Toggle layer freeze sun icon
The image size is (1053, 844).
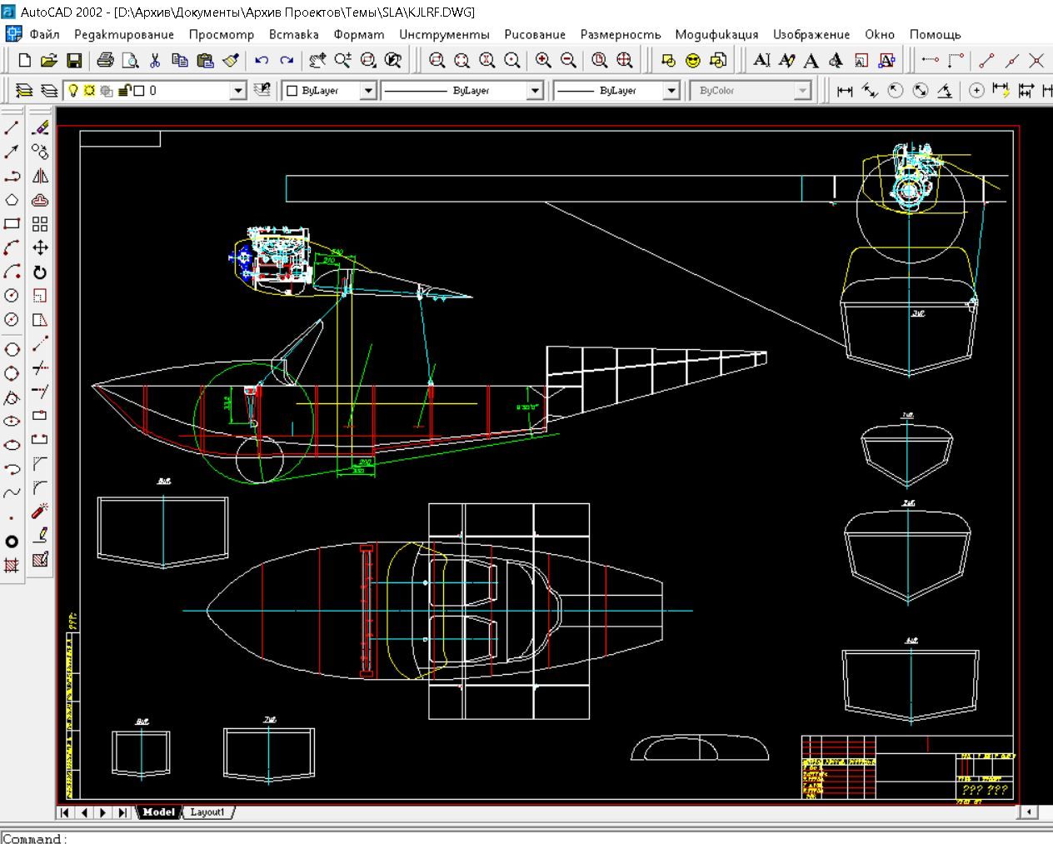tap(89, 90)
